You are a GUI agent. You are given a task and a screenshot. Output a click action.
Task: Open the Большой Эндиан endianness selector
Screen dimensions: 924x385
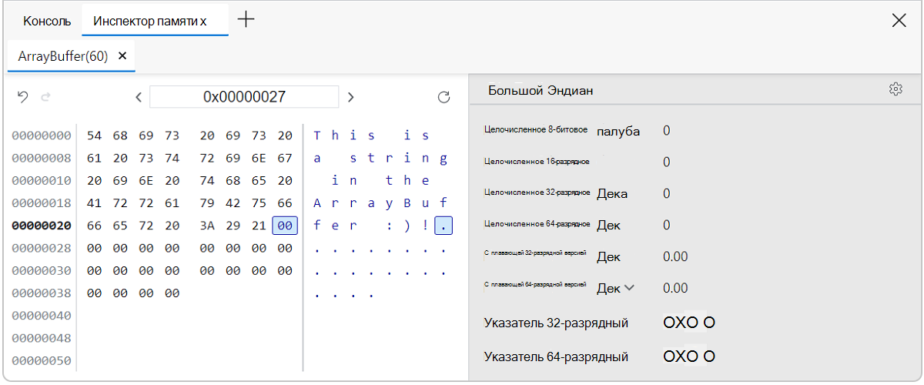point(541,90)
